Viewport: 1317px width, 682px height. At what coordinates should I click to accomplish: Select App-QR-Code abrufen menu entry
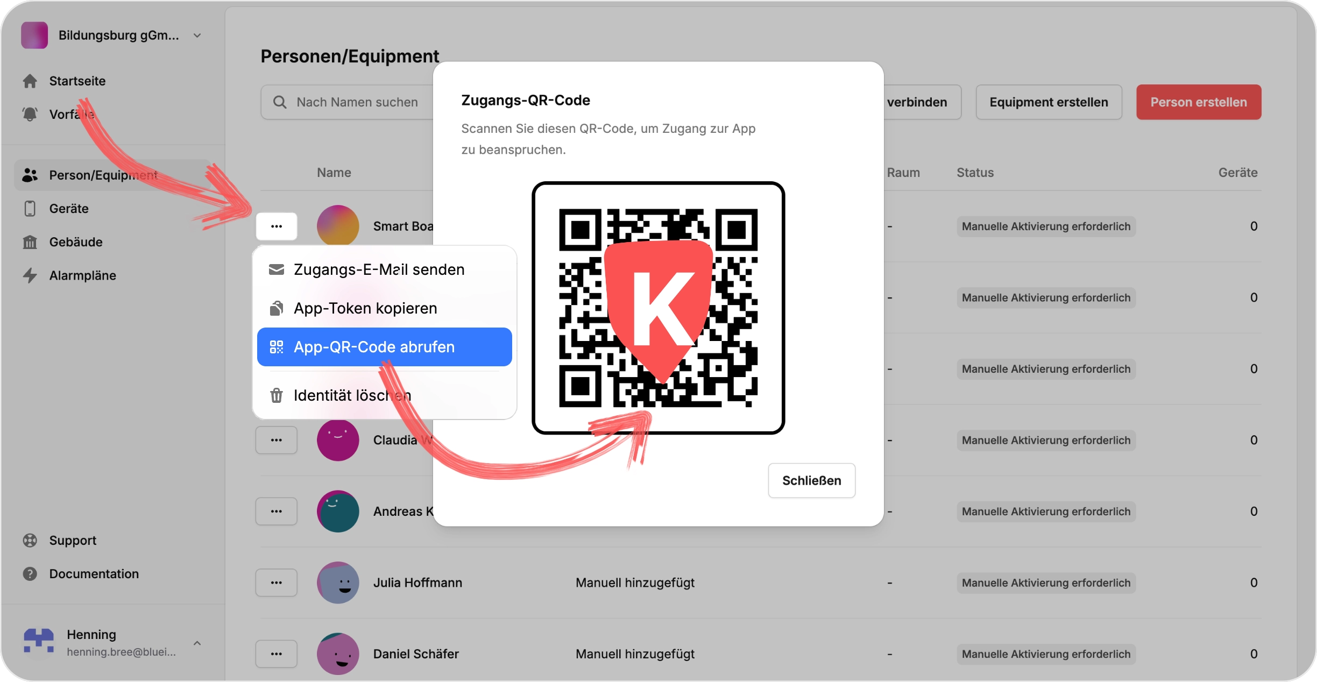click(385, 347)
